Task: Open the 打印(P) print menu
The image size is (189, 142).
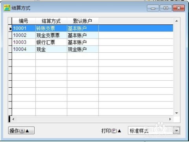Action: click(111, 131)
